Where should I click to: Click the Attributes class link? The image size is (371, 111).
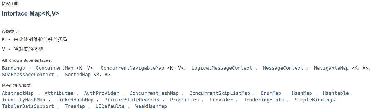click(59, 93)
